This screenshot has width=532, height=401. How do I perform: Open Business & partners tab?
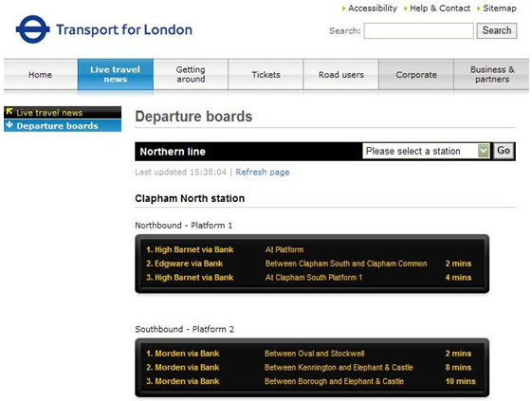pos(491,74)
